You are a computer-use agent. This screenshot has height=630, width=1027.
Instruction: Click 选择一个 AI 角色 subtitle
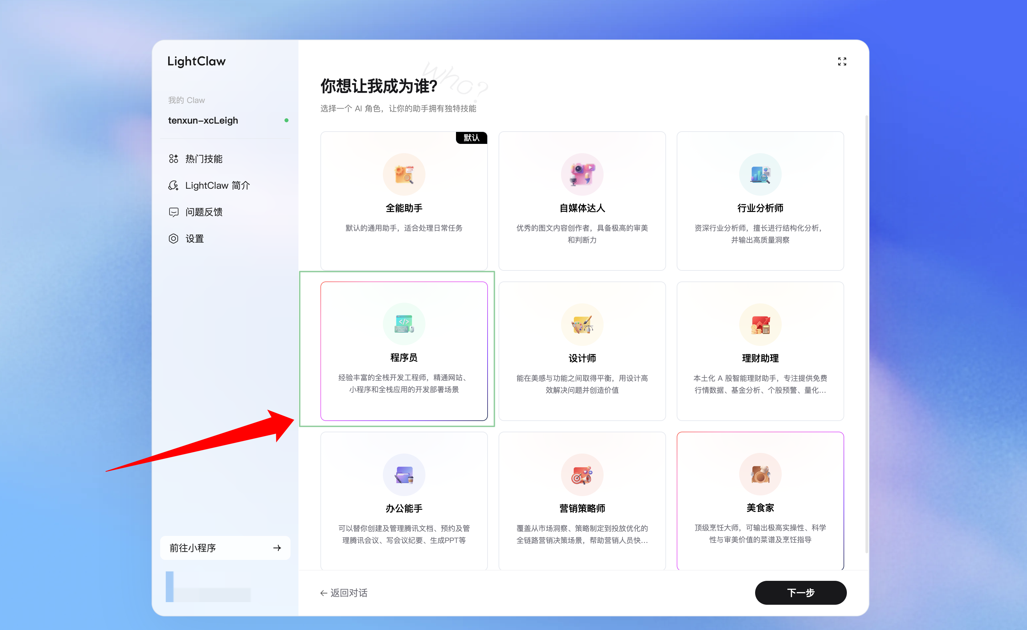click(x=398, y=109)
